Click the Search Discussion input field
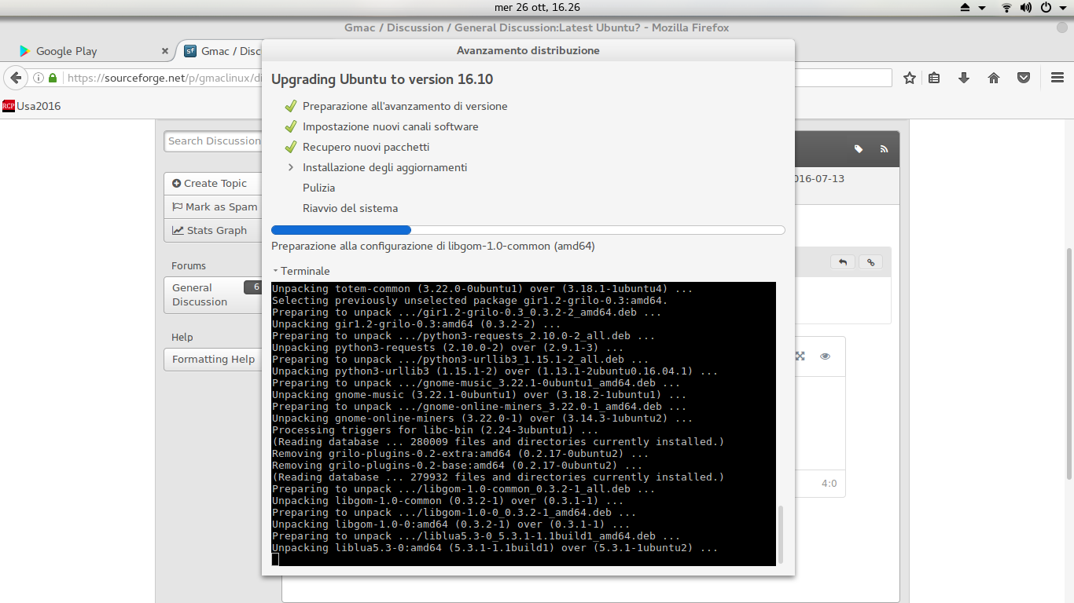 [214, 141]
